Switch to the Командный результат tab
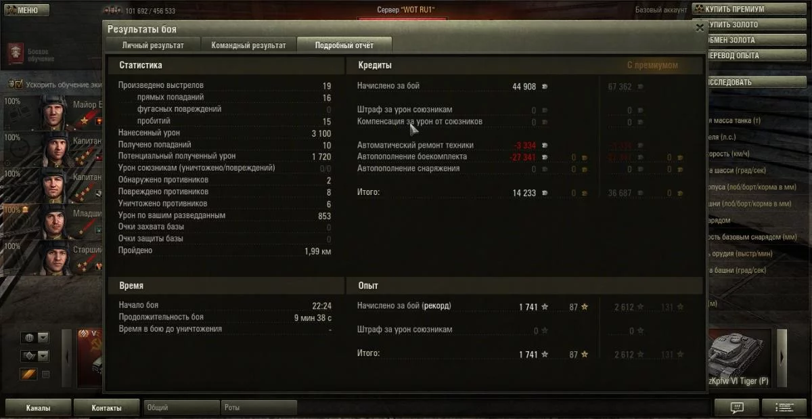 point(248,45)
